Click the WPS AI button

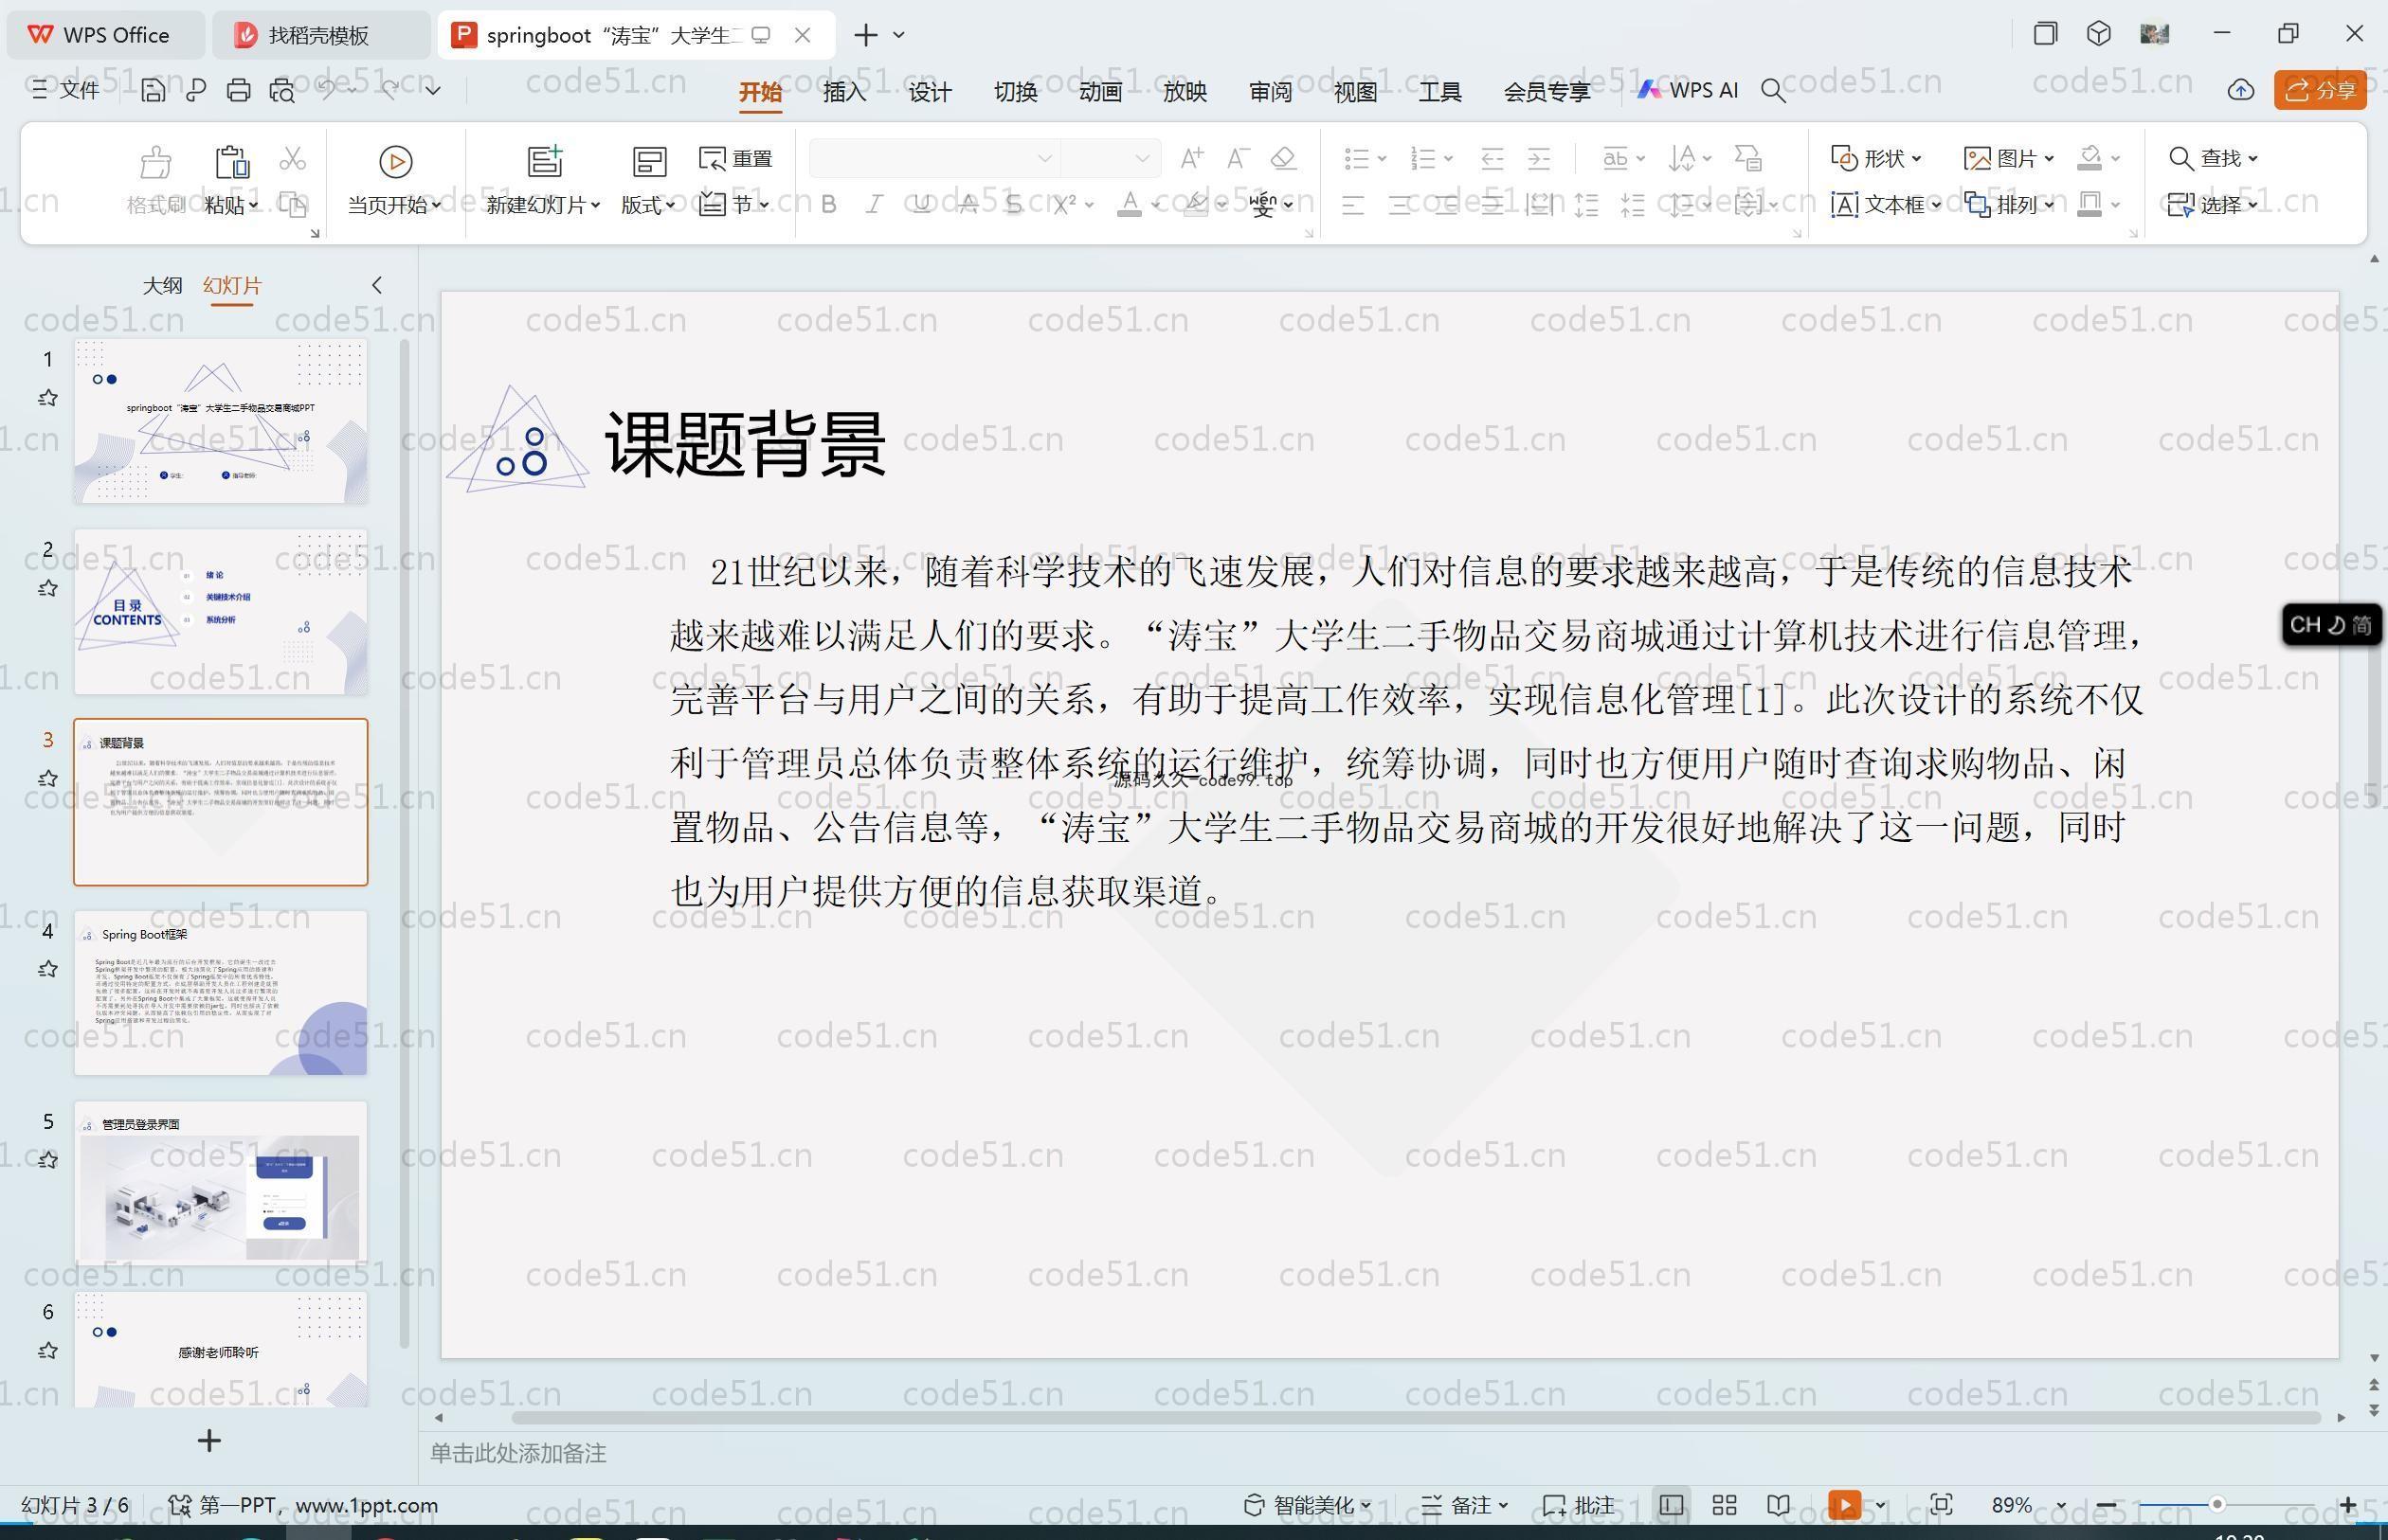pos(1688,90)
